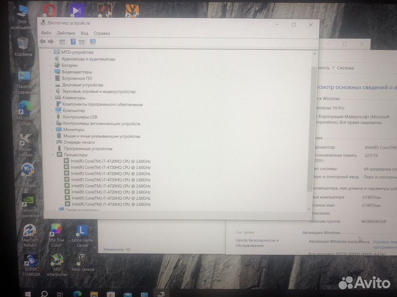Select Программные устройства category
This screenshot has height=297, width=397.
(88, 148)
